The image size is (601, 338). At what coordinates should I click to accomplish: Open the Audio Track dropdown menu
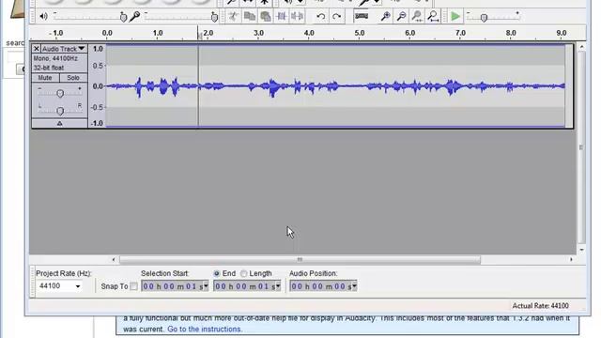(x=64, y=49)
